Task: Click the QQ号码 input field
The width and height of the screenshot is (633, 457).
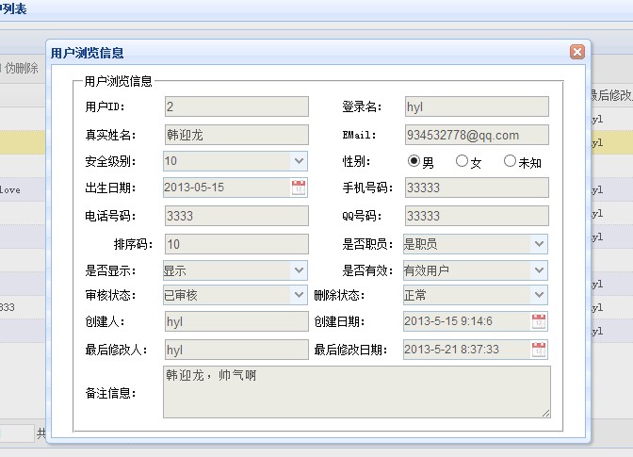Action: pos(477,216)
